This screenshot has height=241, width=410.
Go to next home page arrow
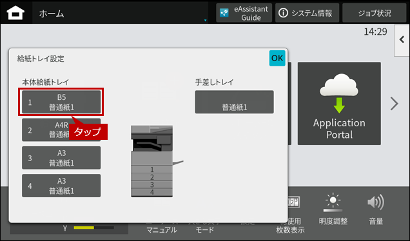tap(395, 104)
